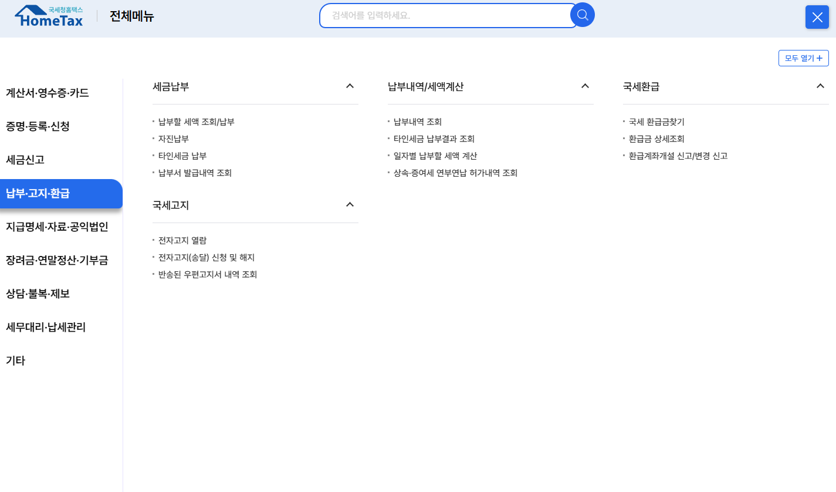Open 전자고지 열람

182,240
